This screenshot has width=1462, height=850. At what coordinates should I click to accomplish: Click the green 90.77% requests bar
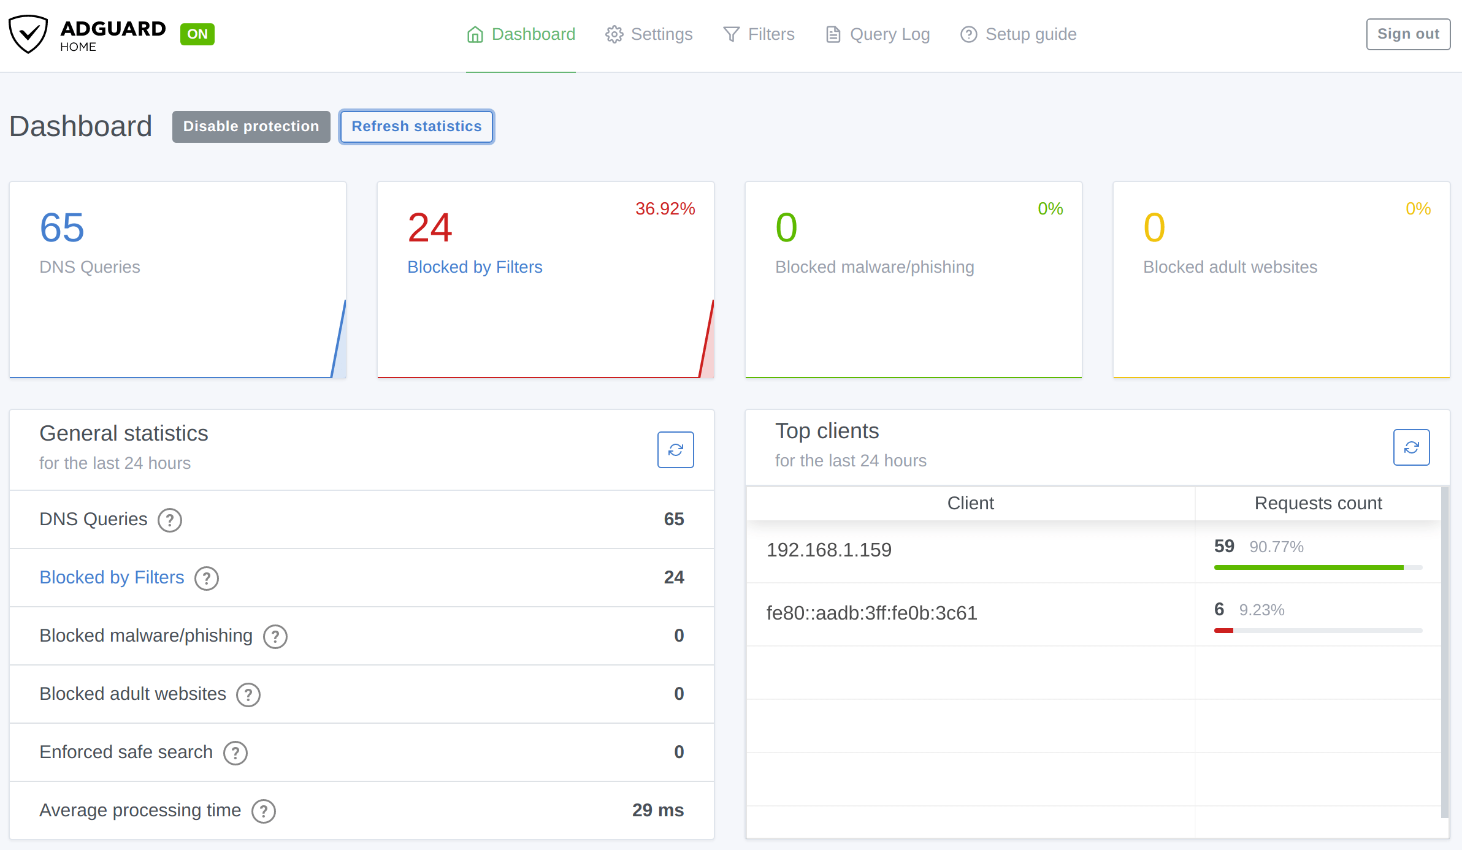point(1309,567)
